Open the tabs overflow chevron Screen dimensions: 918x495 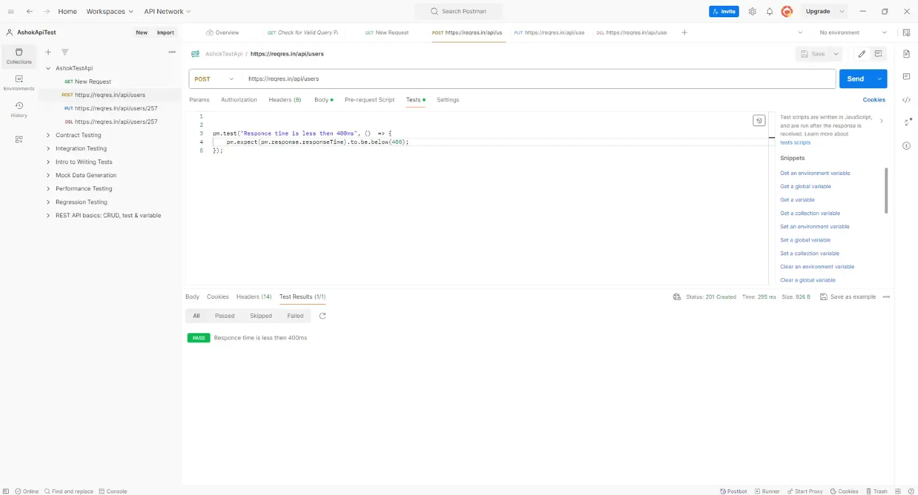click(x=800, y=33)
